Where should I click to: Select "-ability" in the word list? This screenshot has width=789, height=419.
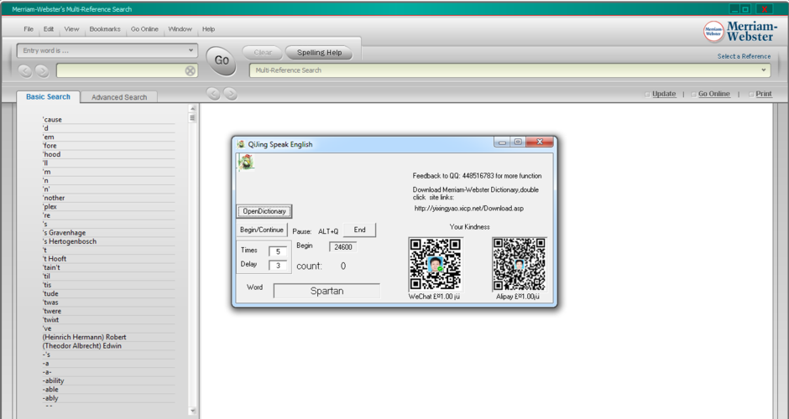(x=54, y=380)
